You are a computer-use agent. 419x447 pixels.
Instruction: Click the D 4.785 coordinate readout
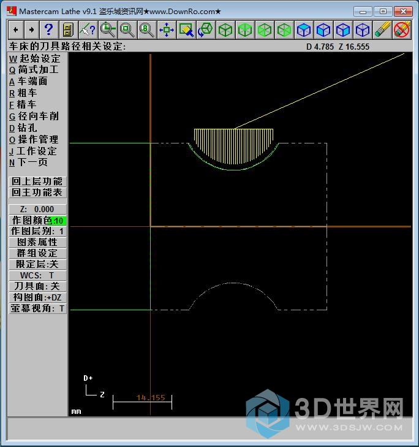[320, 47]
